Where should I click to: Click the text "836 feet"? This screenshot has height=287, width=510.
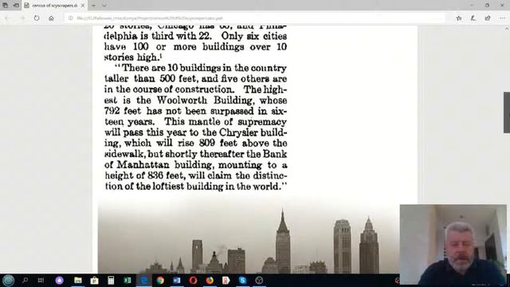click(166, 175)
